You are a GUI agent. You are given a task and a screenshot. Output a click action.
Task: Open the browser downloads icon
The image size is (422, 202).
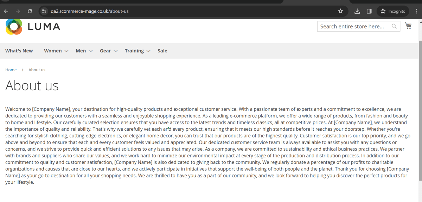(x=357, y=11)
